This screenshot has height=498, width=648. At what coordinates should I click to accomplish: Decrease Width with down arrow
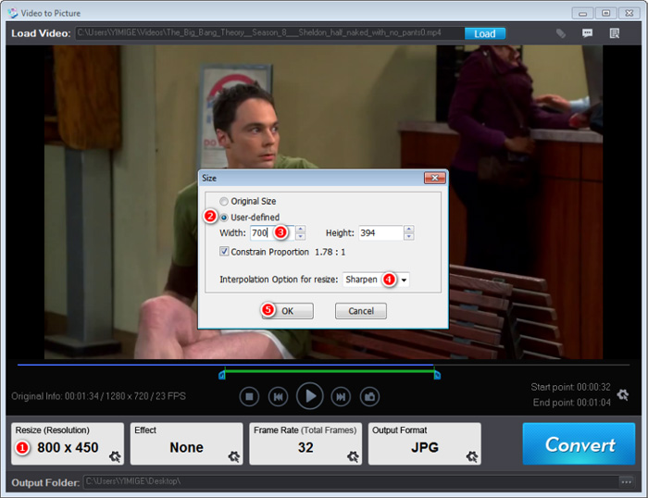coord(301,236)
